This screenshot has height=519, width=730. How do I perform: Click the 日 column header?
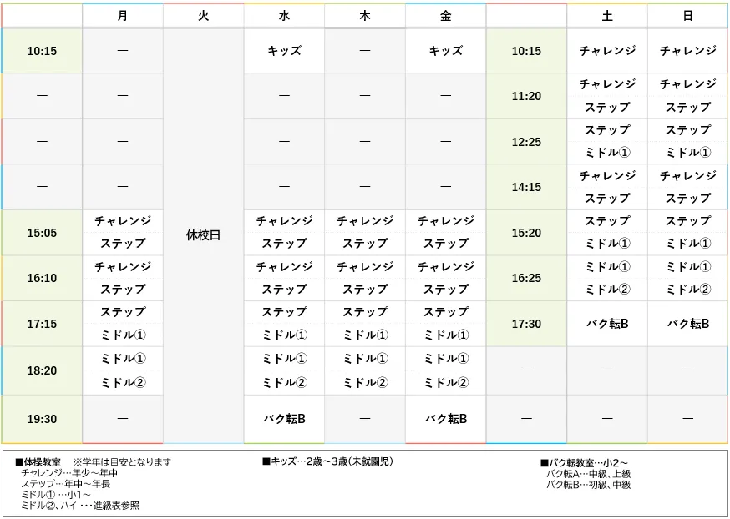686,15
